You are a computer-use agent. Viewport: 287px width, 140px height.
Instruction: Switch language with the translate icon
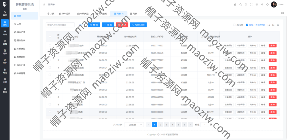257,4
